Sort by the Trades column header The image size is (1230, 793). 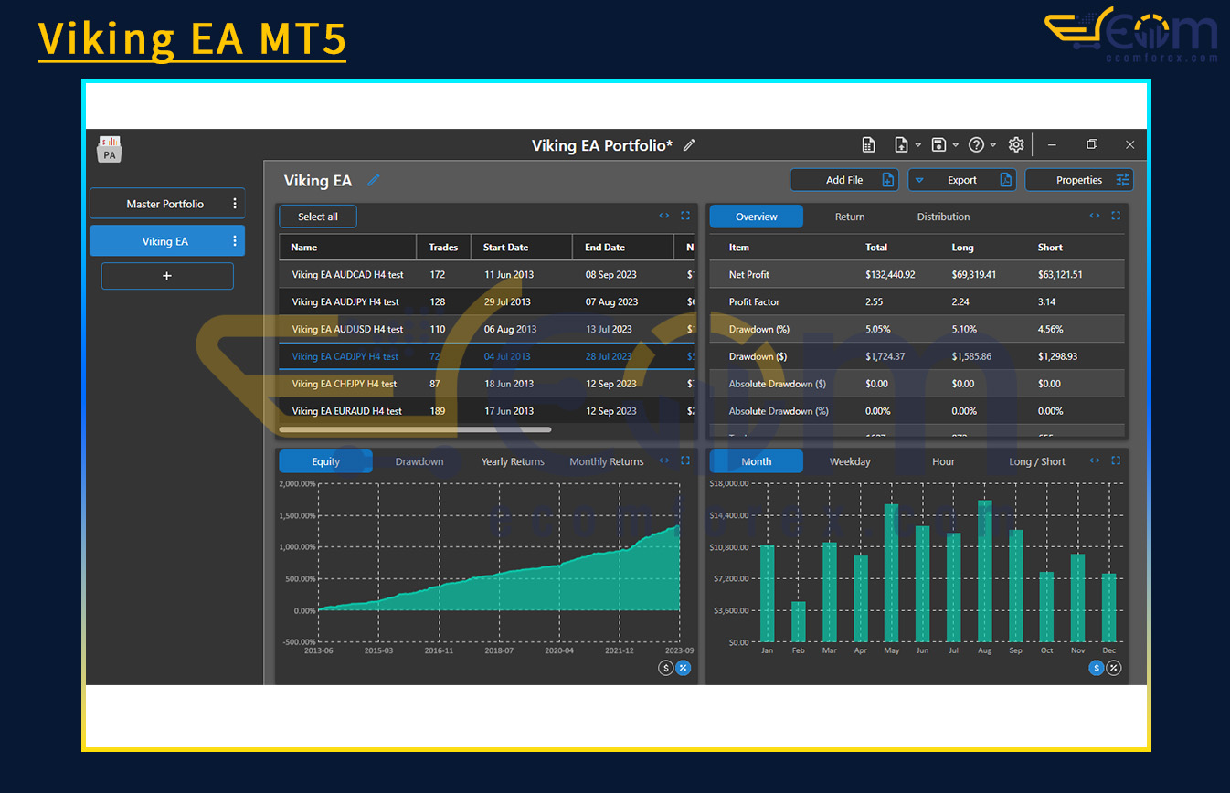coord(444,247)
